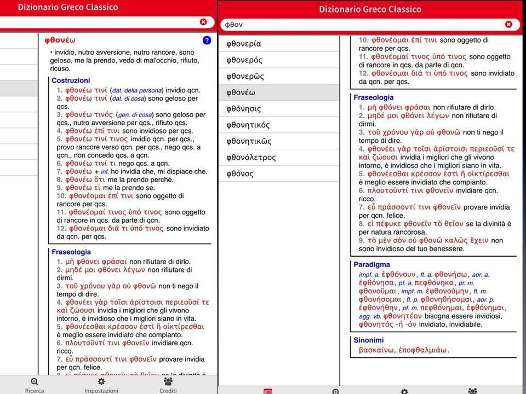Click 'τοῦ χρόνου γὰρ οὐ φθονῶ' in right window
This screenshot has height=394, width=526.
[x=414, y=132]
